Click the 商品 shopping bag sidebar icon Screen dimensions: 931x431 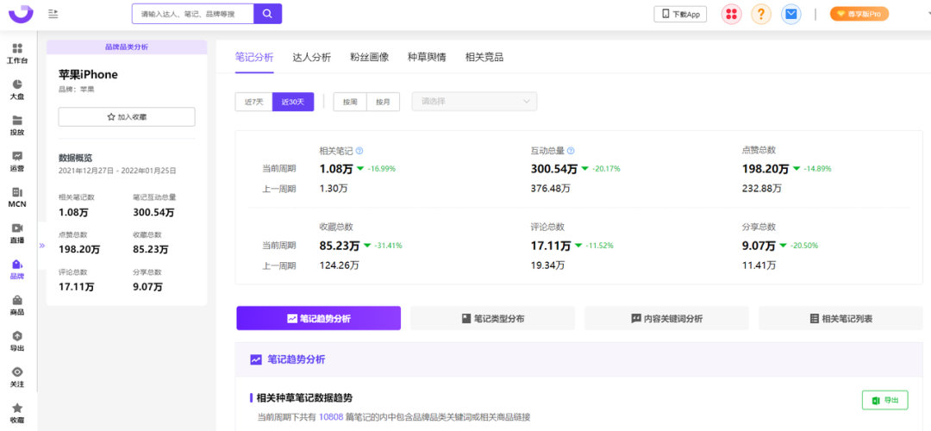17,305
